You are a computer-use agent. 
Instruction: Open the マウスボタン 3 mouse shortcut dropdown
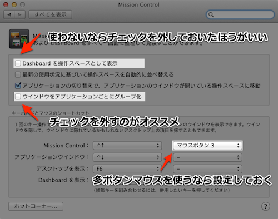pos(207,146)
